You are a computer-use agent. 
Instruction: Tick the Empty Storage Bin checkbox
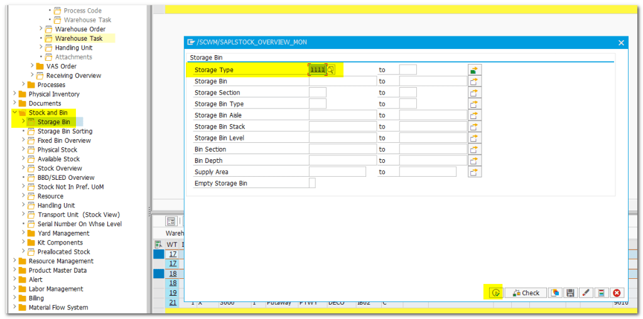[312, 184]
